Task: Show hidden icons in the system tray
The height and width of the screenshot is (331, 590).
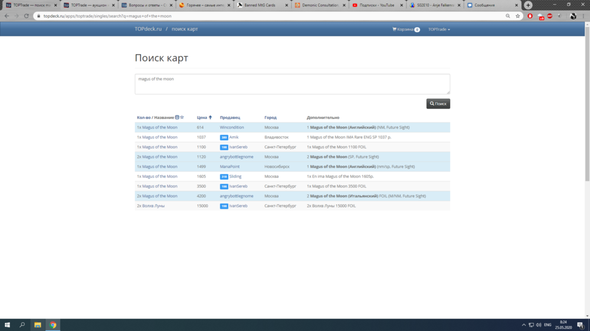Action: tap(524, 325)
